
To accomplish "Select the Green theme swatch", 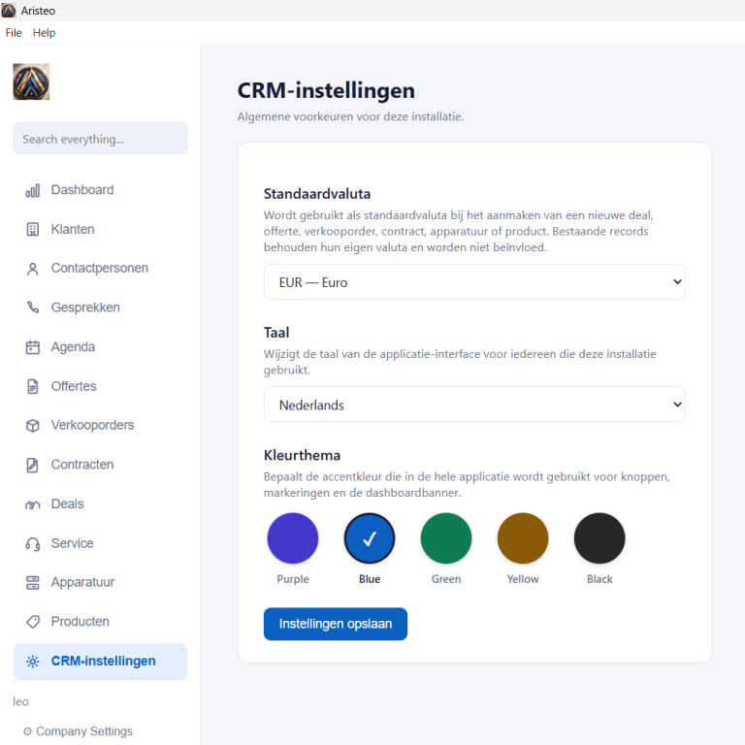I will pyautogui.click(x=446, y=538).
